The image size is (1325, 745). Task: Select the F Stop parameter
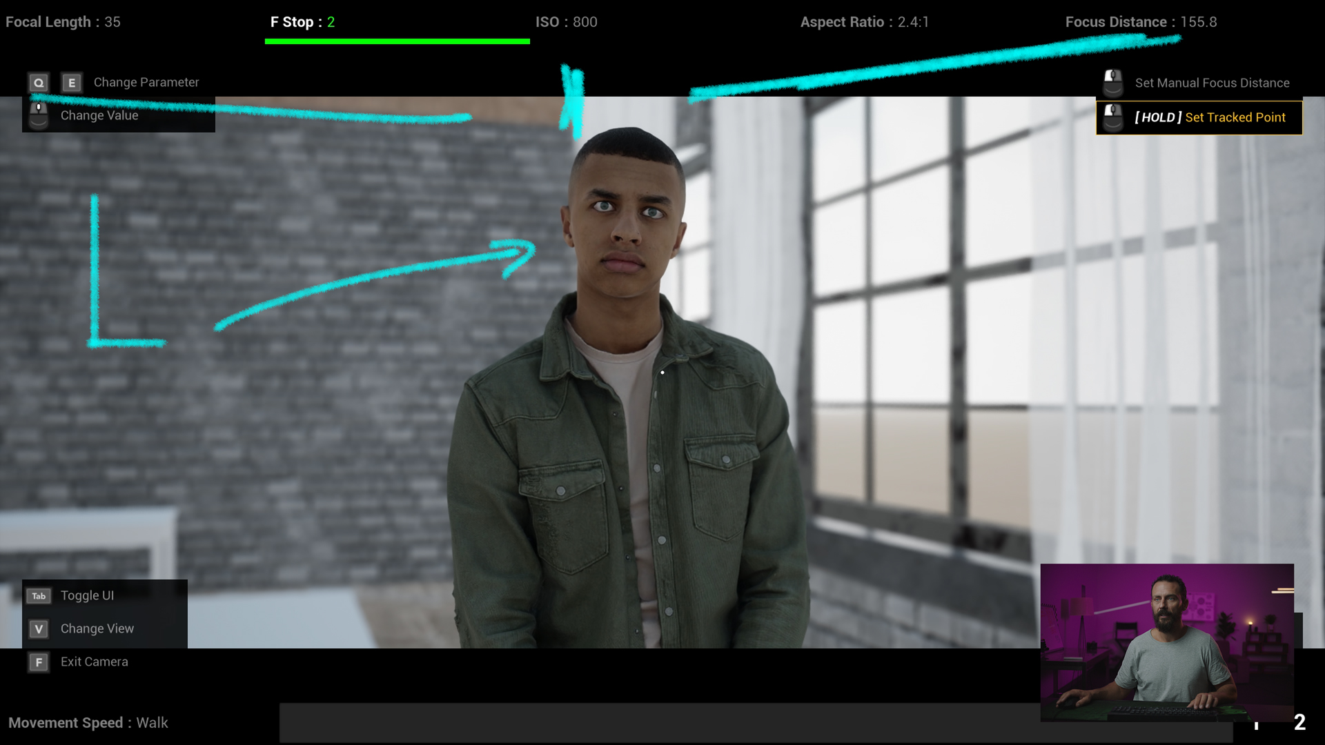coord(302,22)
